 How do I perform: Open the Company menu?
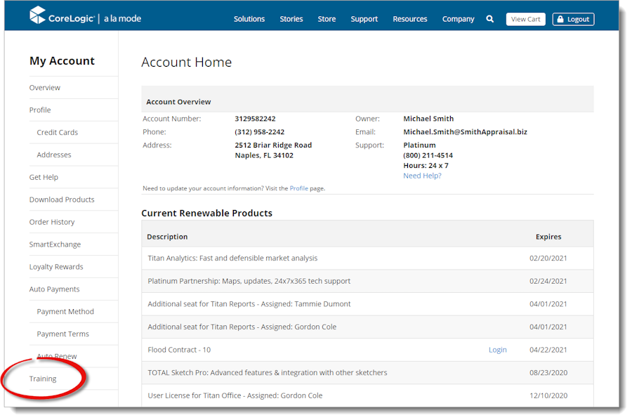(458, 19)
